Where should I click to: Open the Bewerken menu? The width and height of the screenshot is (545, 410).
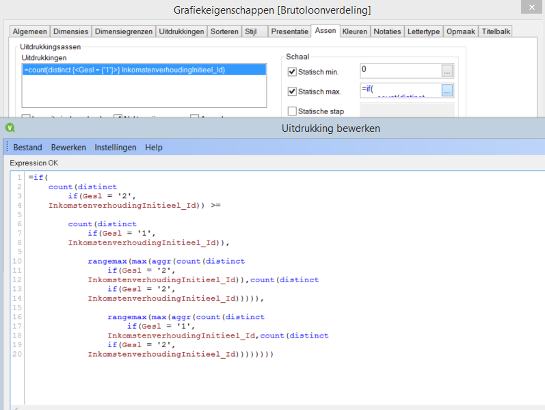pos(68,147)
